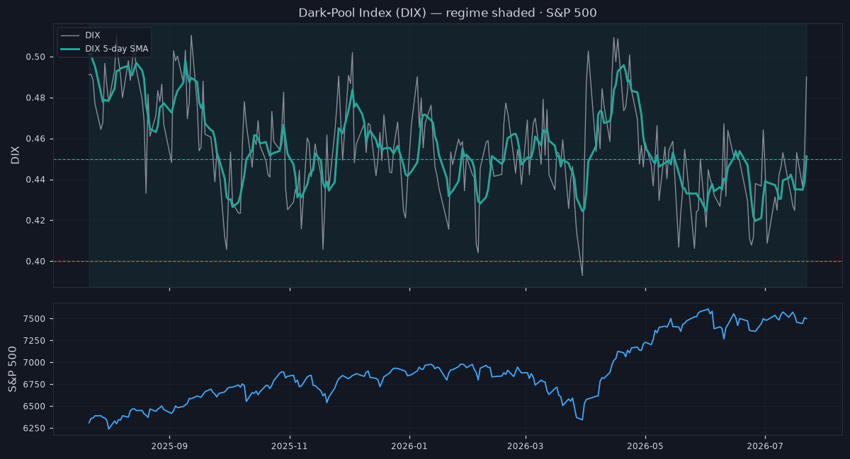Image resolution: width=850 pixels, height=459 pixels.
Task: Click the 2026-03 x-axis date label
Action: click(526, 446)
